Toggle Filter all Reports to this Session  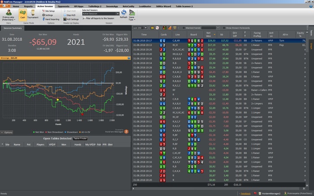pos(83,18)
